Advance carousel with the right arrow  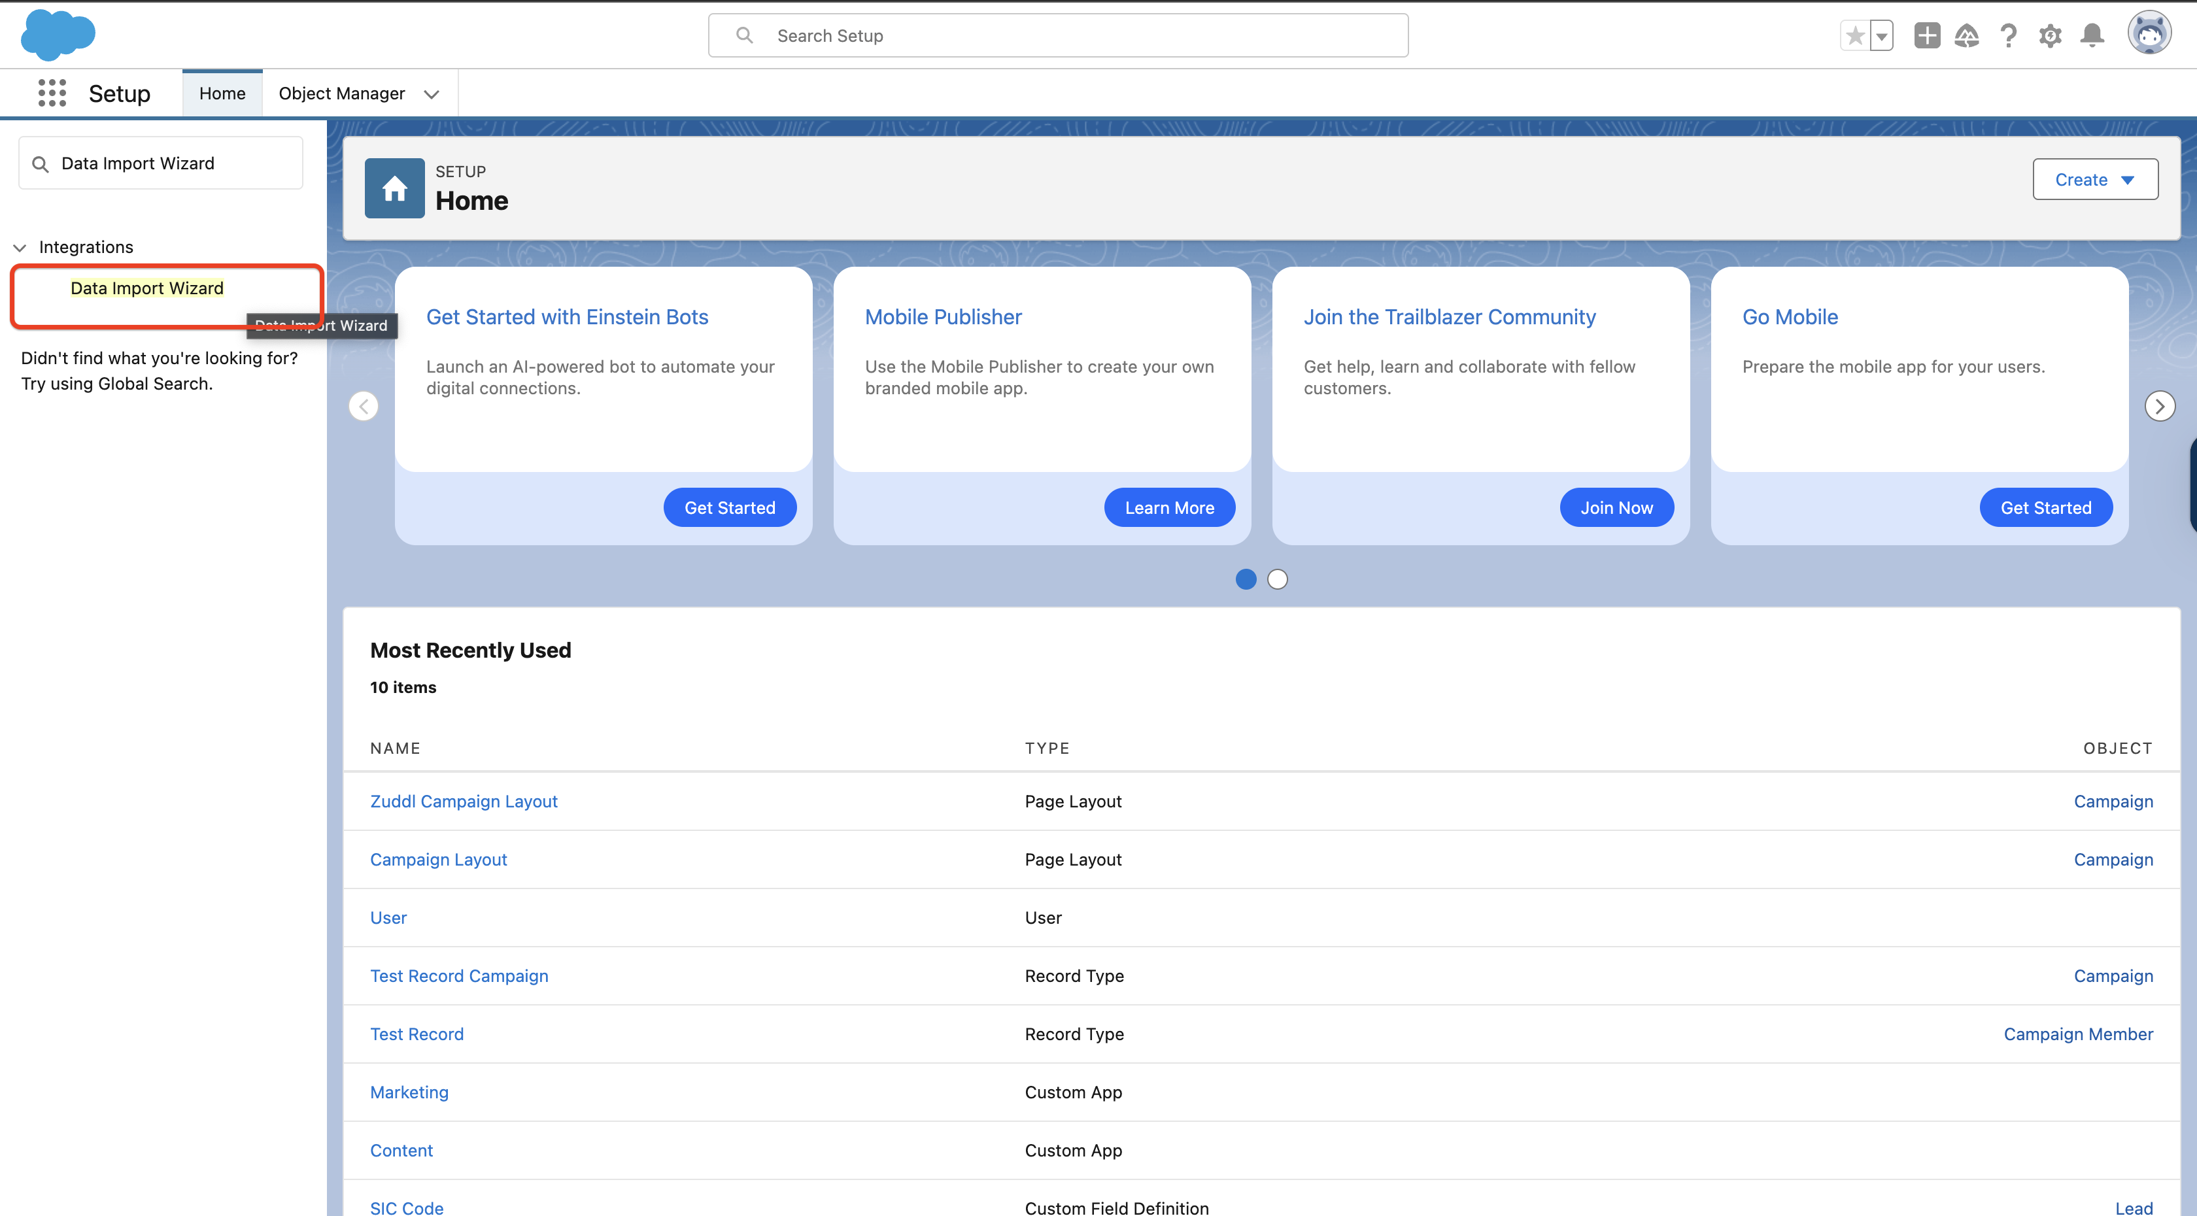tap(2160, 406)
